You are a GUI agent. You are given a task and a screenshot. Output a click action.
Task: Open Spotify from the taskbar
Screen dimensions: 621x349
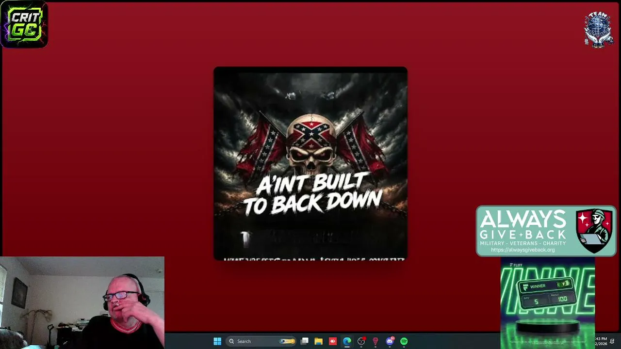404,341
